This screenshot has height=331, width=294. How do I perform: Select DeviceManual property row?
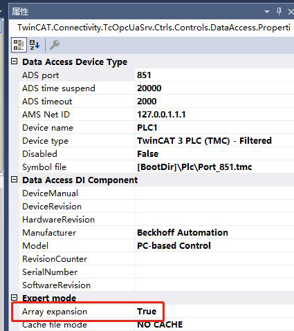click(156, 193)
